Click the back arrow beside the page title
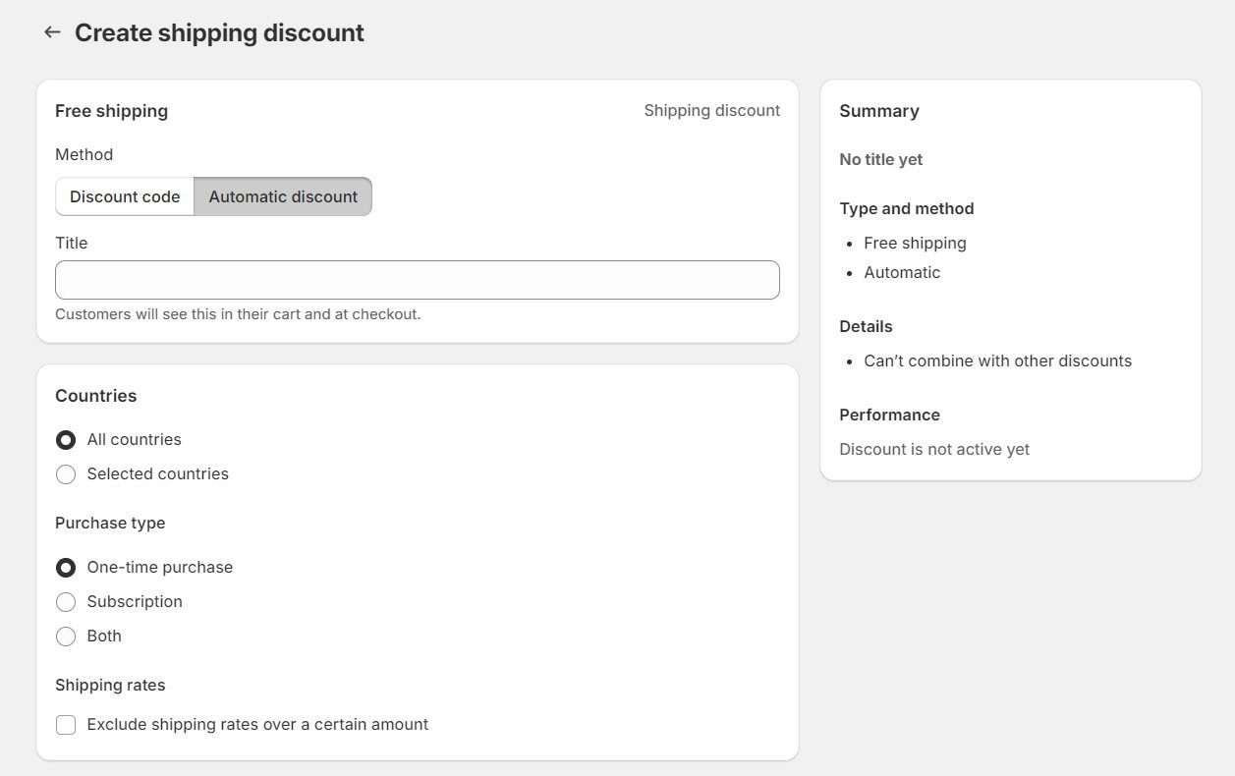 tap(52, 32)
